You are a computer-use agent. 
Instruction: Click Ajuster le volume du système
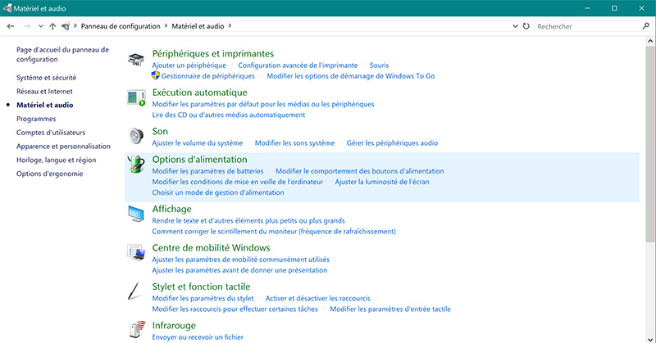(x=198, y=142)
